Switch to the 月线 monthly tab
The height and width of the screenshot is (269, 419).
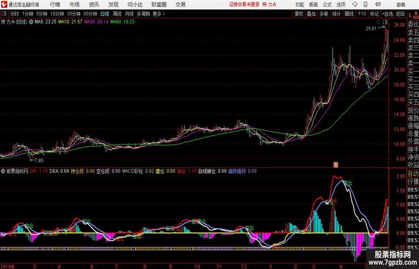[x=129, y=14]
